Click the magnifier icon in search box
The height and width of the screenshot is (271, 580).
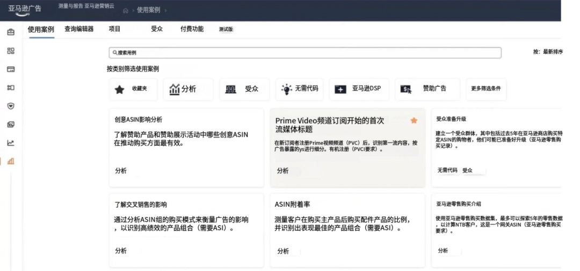(115, 52)
